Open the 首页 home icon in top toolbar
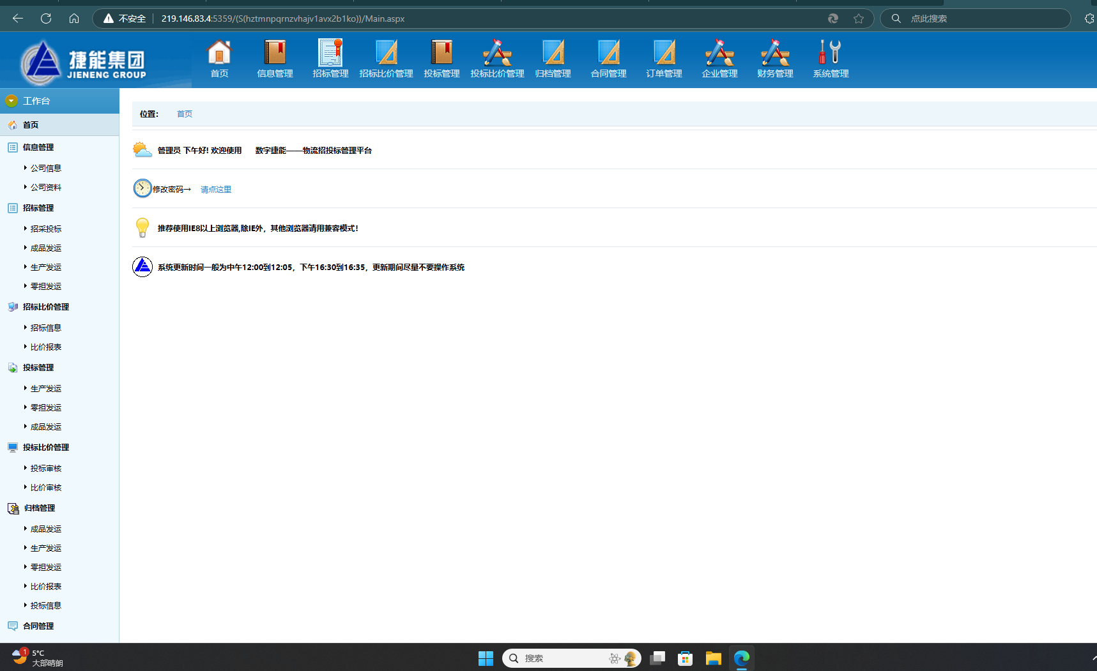Screen dimensions: 1097x671 219,52
